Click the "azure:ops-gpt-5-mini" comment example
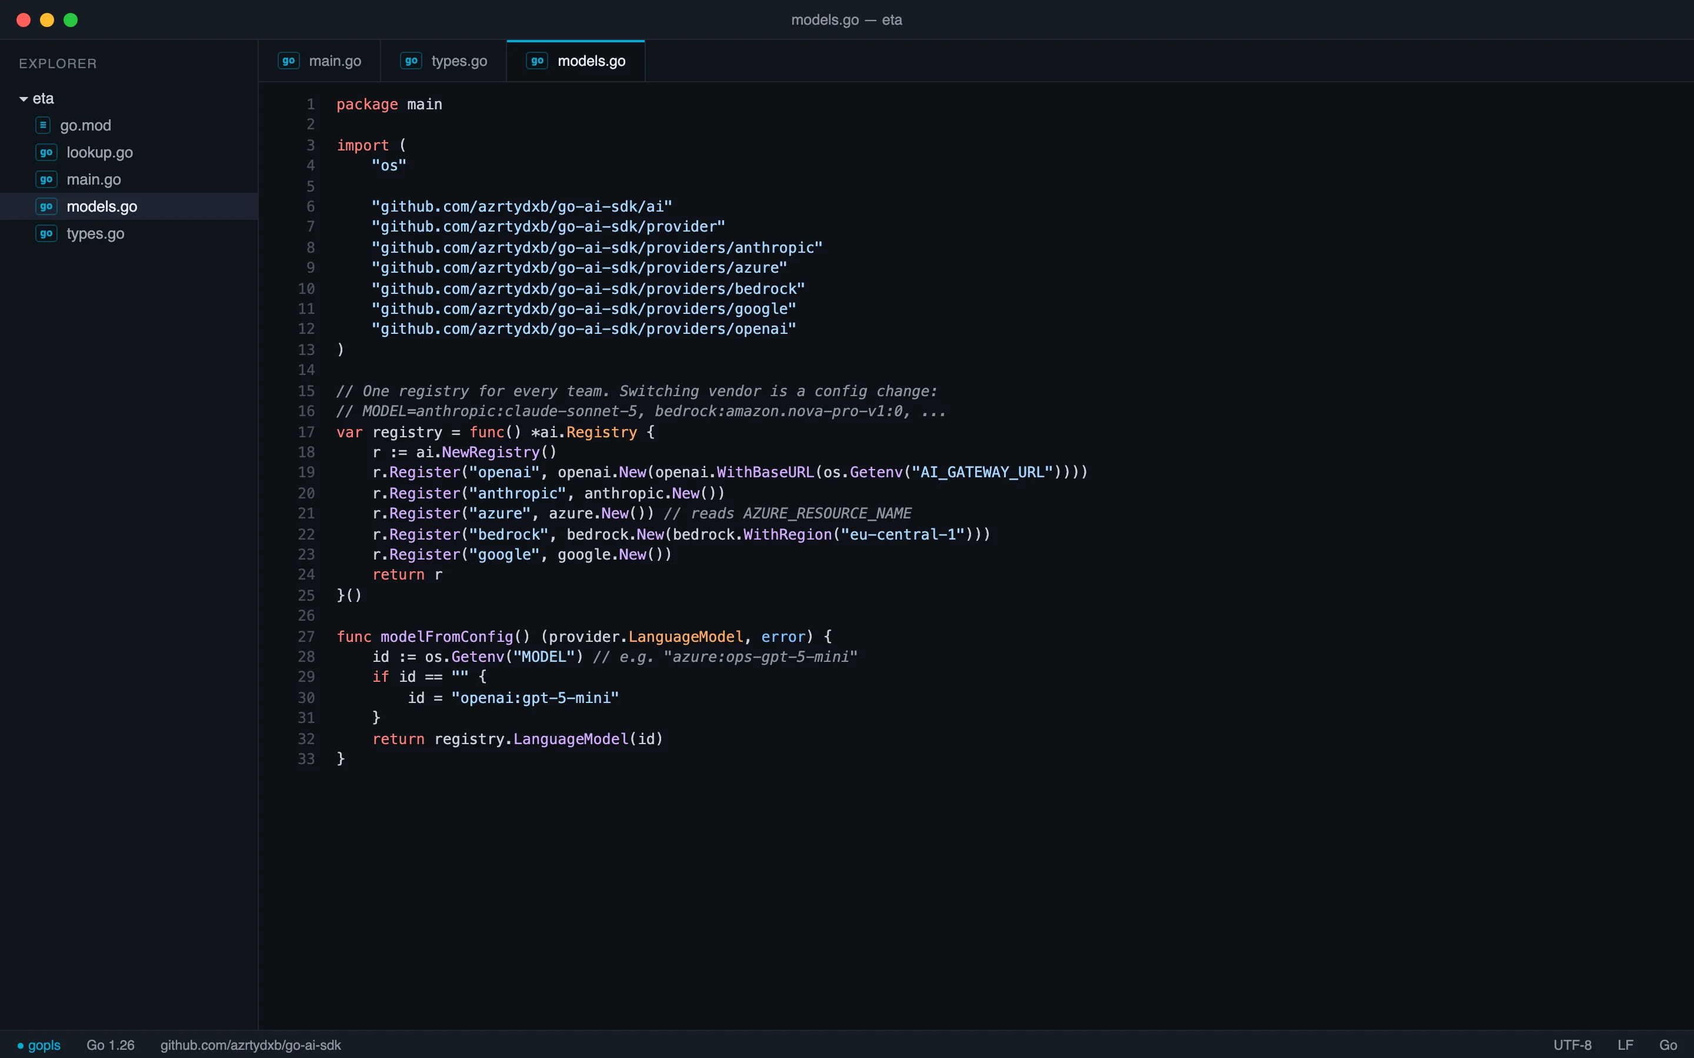The width and height of the screenshot is (1694, 1058). pos(760,657)
